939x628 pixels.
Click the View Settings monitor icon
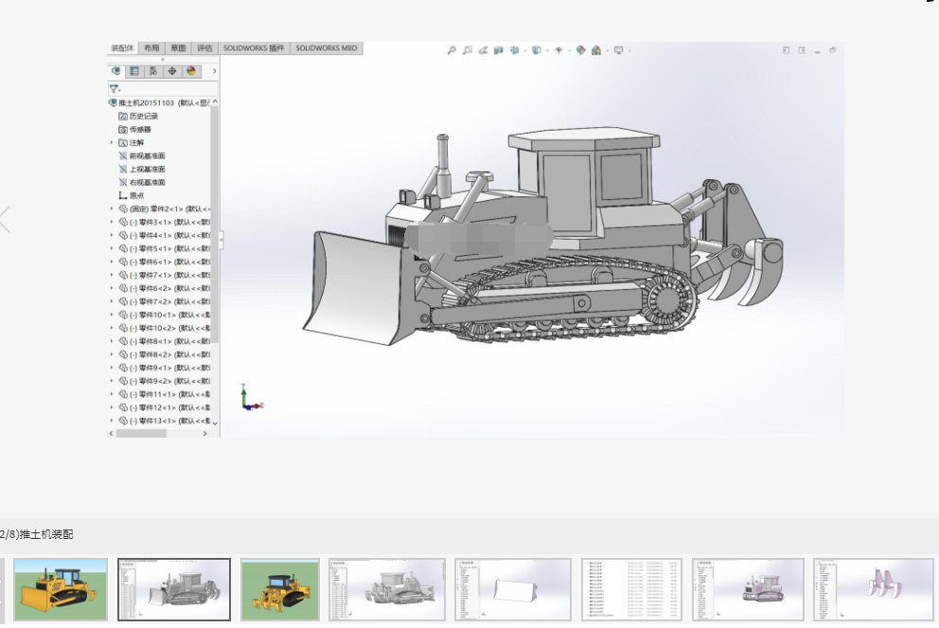[x=619, y=50]
